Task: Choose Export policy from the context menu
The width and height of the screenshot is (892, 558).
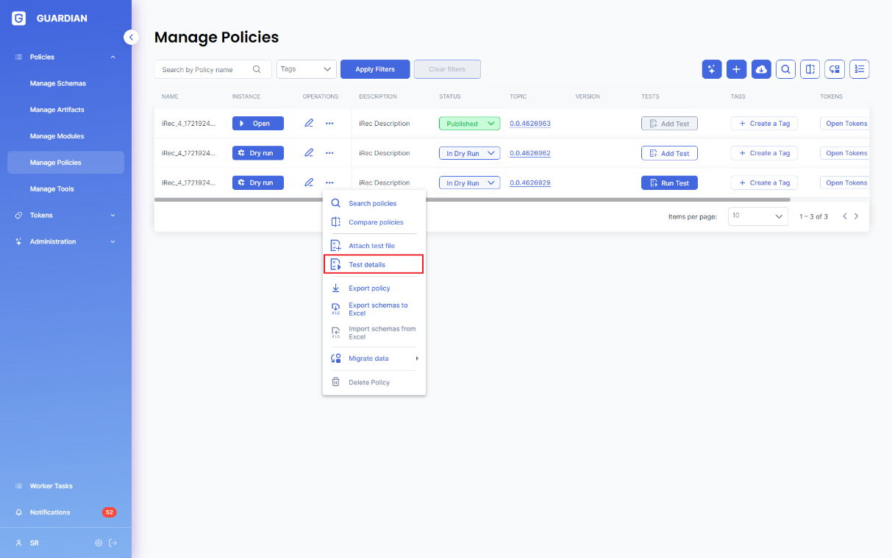Action: coord(369,289)
